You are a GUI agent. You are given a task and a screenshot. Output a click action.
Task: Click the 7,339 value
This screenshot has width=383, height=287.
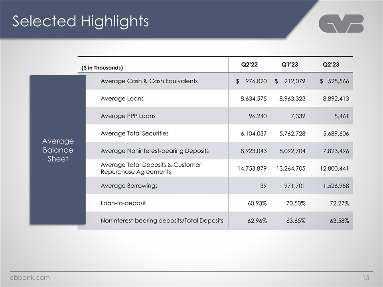click(298, 116)
